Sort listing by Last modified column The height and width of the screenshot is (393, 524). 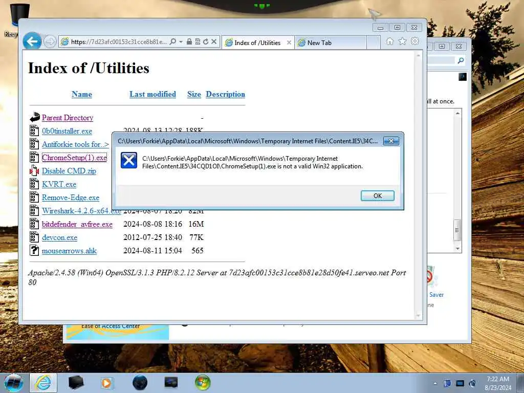click(x=152, y=94)
